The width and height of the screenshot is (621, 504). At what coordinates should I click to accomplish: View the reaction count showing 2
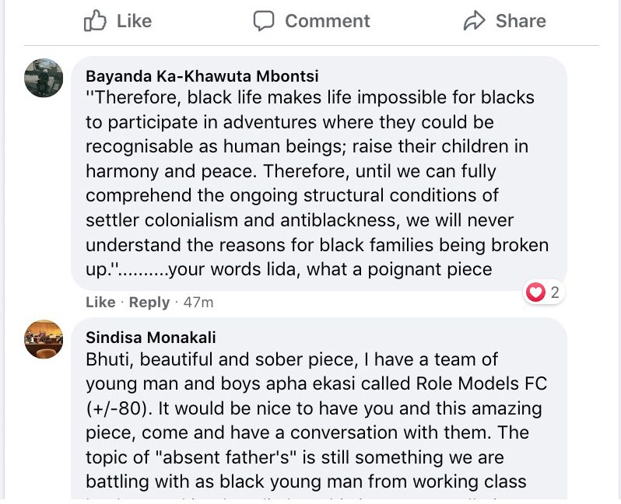555,293
